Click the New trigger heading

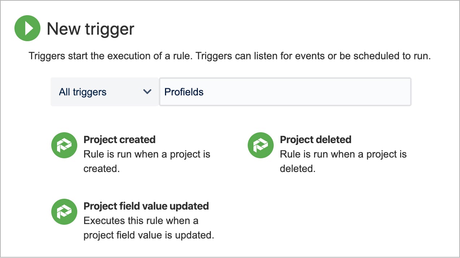click(90, 29)
